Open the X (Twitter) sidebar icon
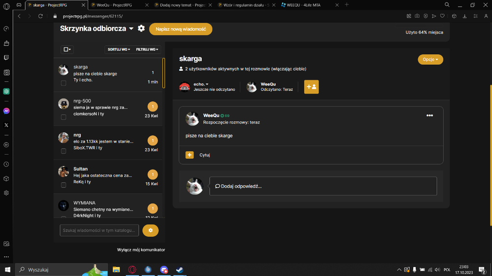Screen dimensions: 492x276 click(6, 125)
